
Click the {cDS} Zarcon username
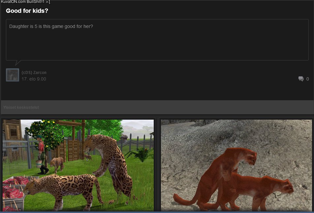(x=34, y=73)
